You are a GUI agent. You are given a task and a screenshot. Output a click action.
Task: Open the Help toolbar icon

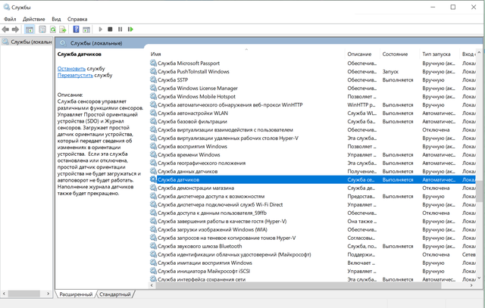coord(76,30)
